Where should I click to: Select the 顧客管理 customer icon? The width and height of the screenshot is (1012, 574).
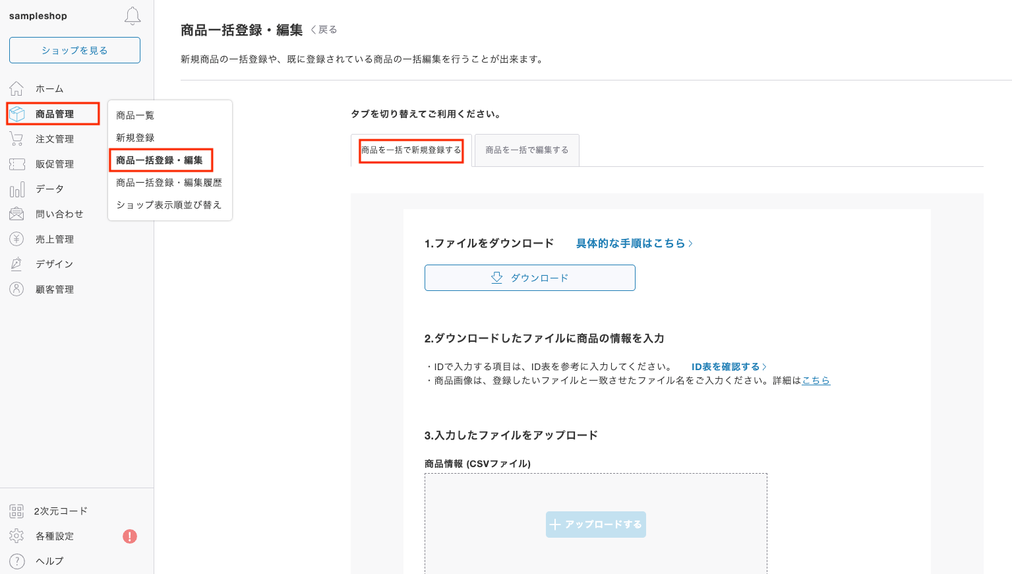click(x=16, y=288)
